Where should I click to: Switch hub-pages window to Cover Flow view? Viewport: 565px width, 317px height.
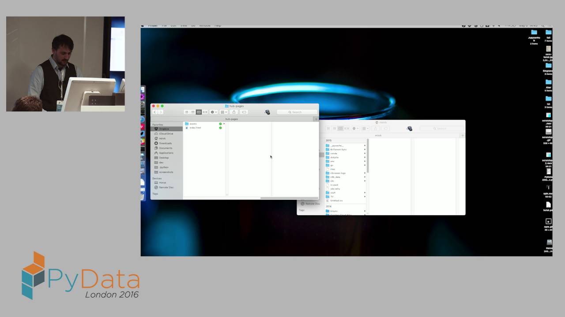click(x=205, y=112)
